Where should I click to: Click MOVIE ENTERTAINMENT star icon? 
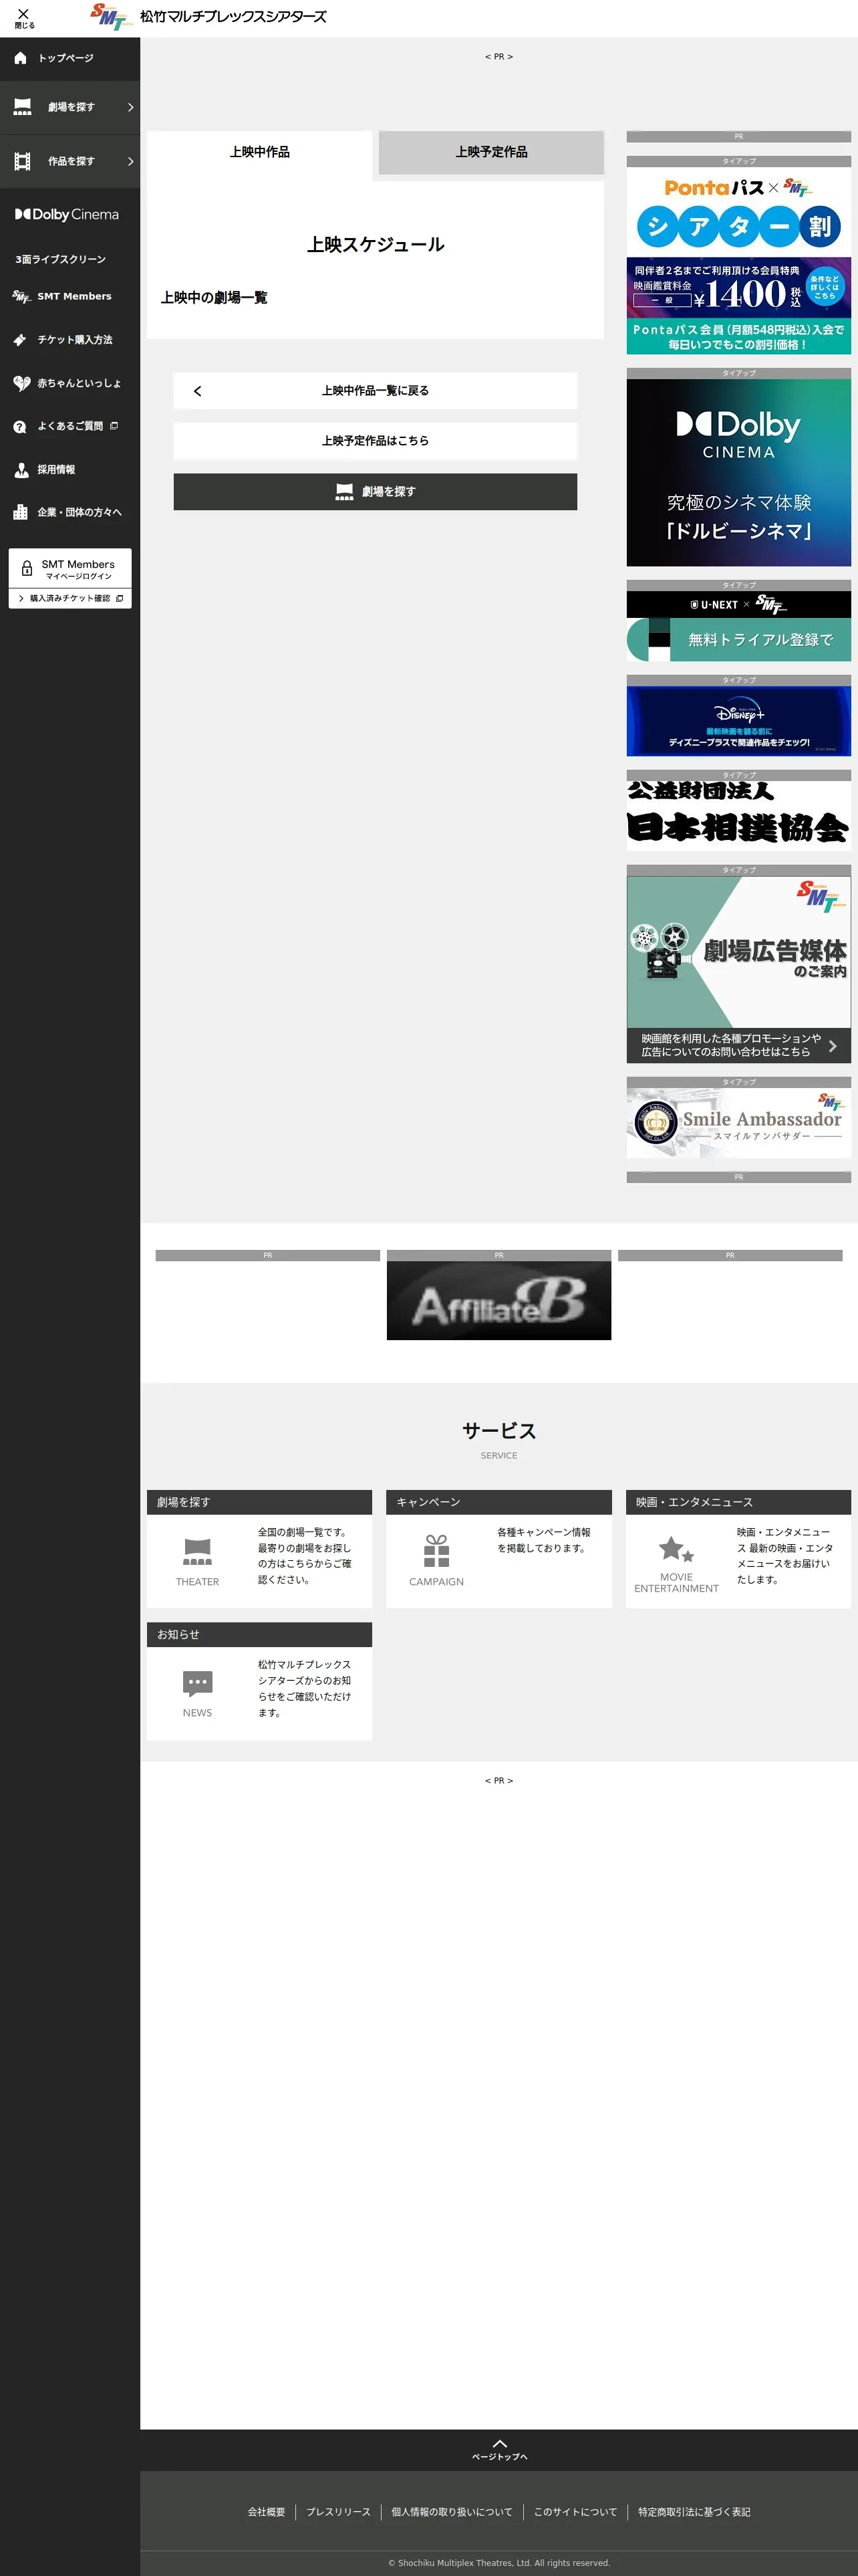[676, 1550]
